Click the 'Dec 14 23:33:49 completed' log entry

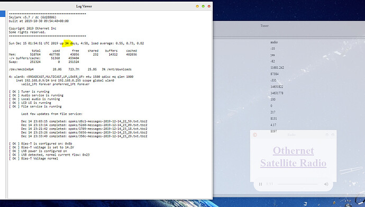point(84,136)
